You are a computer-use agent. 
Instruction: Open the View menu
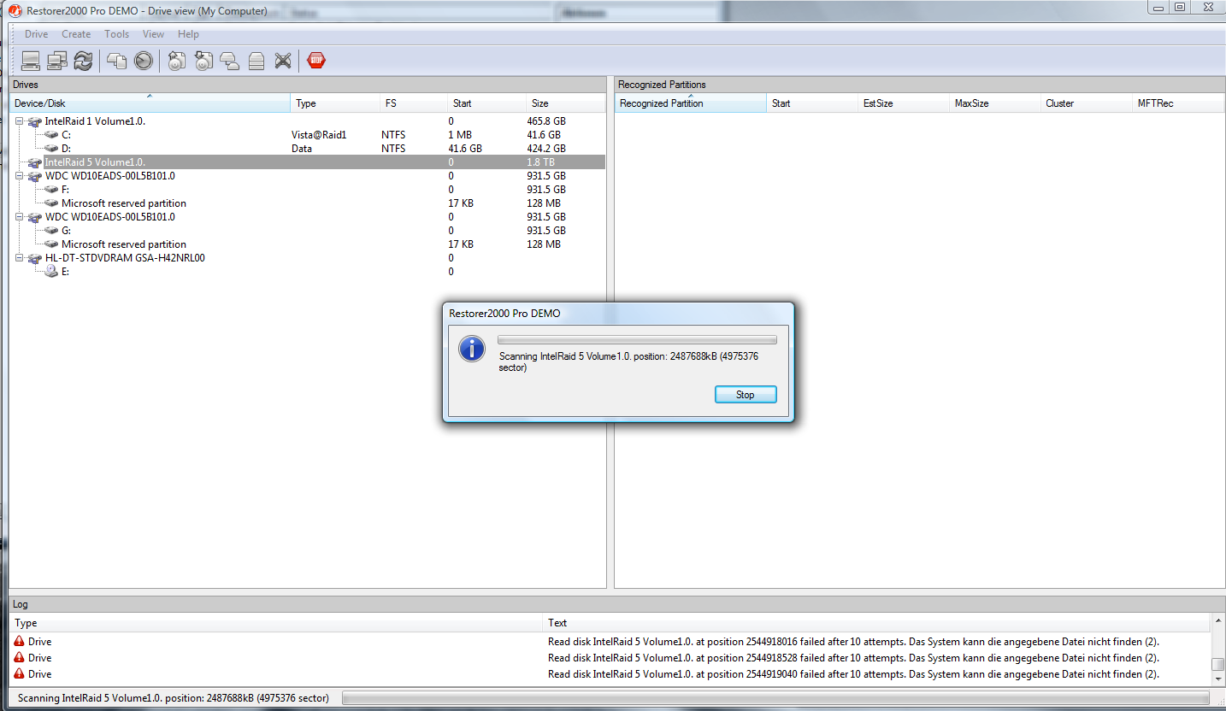coord(154,34)
